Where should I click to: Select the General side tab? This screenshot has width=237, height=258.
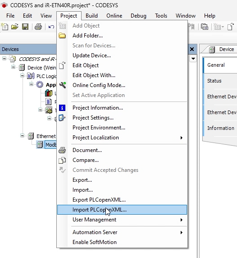click(220, 65)
